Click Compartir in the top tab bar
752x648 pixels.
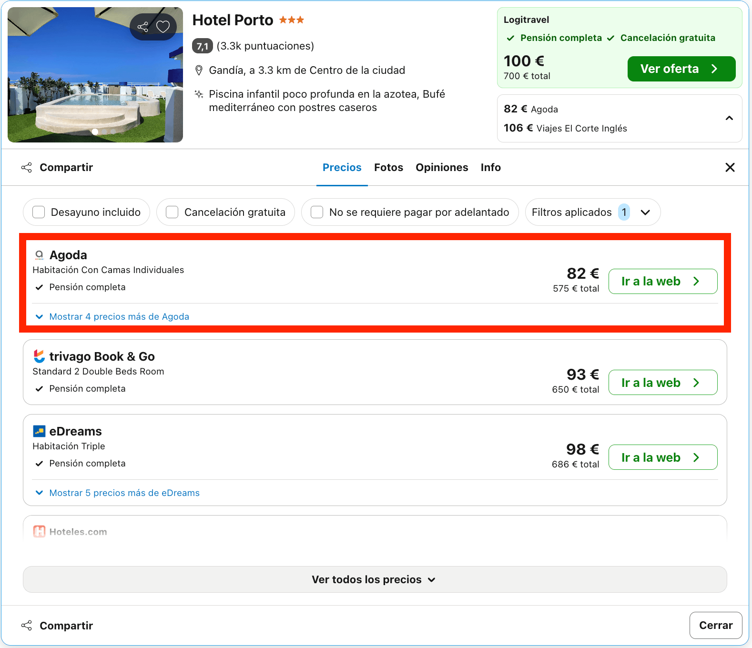coord(57,168)
